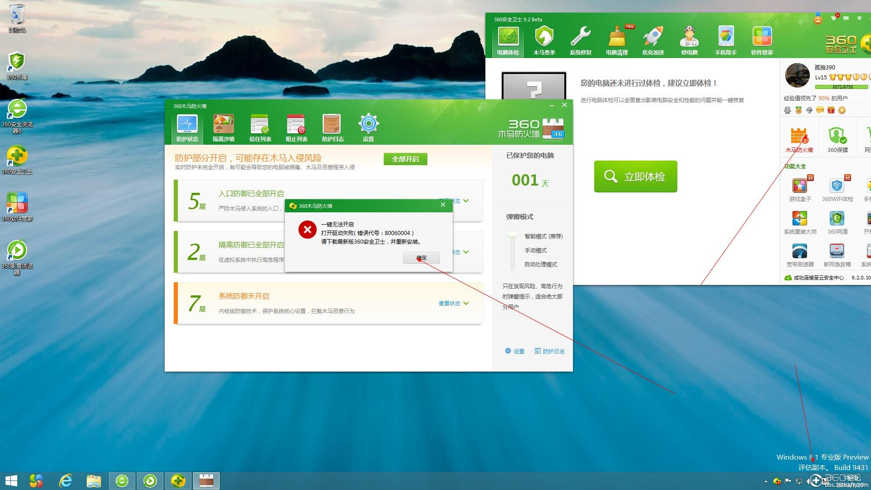Open 软件管家 in 360安全卫士 toolbar

pyautogui.click(x=762, y=41)
